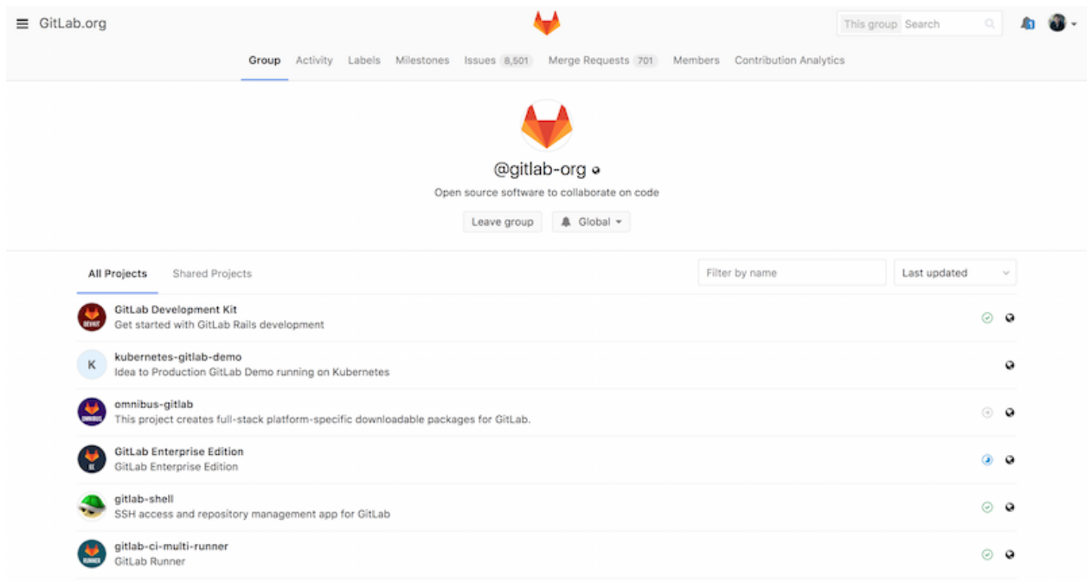Open Contribution Analytics tab
The height and width of the screenshot is (582, 1092).
coord(789,61)
